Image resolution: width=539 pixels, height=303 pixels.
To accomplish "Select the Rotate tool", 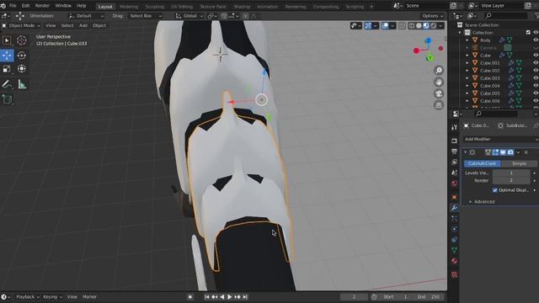I will click(x=21, y=56).
